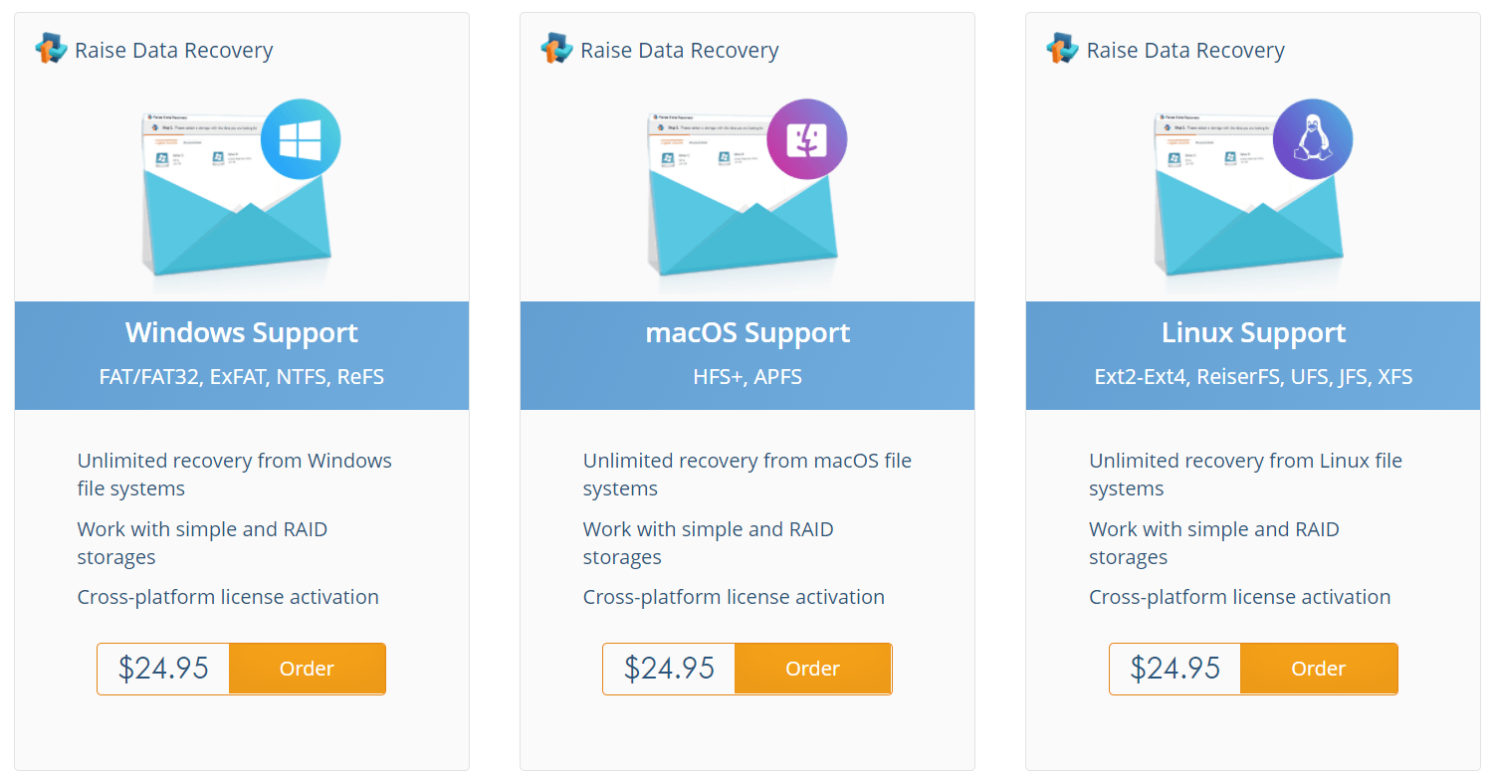1493x781 pixels.
Task: Click the Windows Support header banner
Action: (241, 333)
